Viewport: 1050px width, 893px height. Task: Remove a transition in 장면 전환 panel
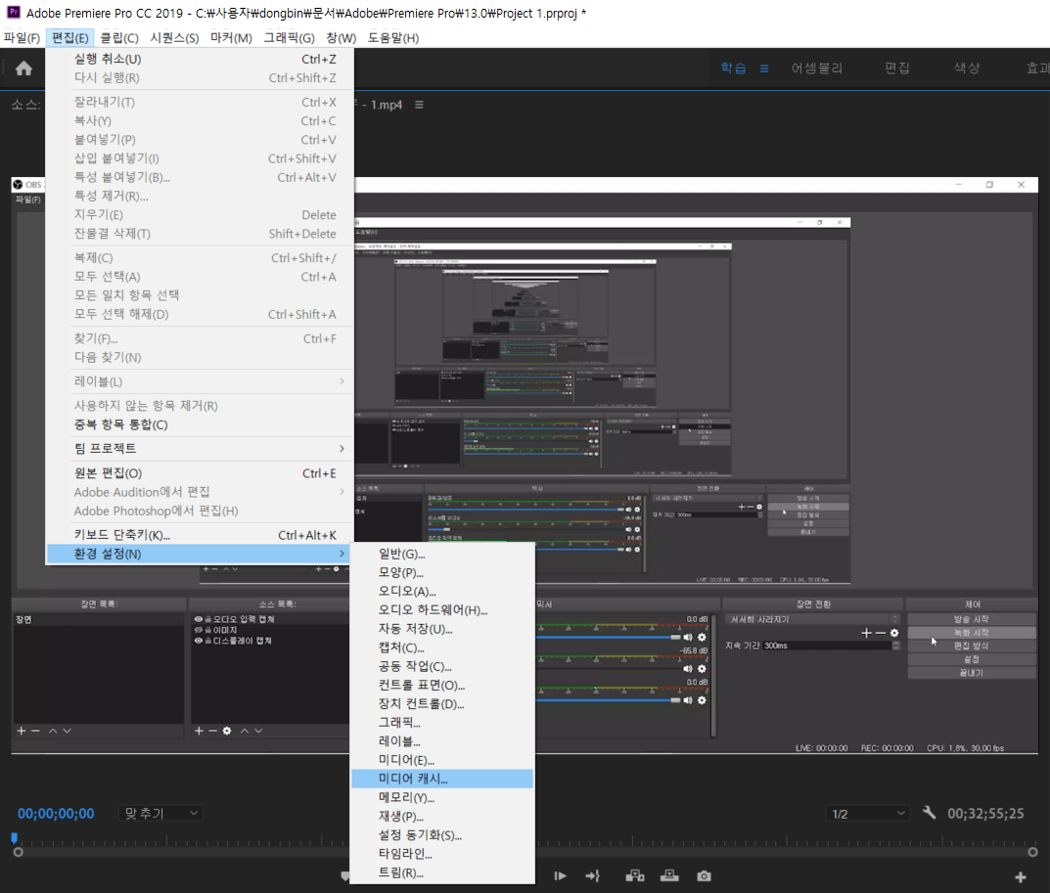point(881,633)
